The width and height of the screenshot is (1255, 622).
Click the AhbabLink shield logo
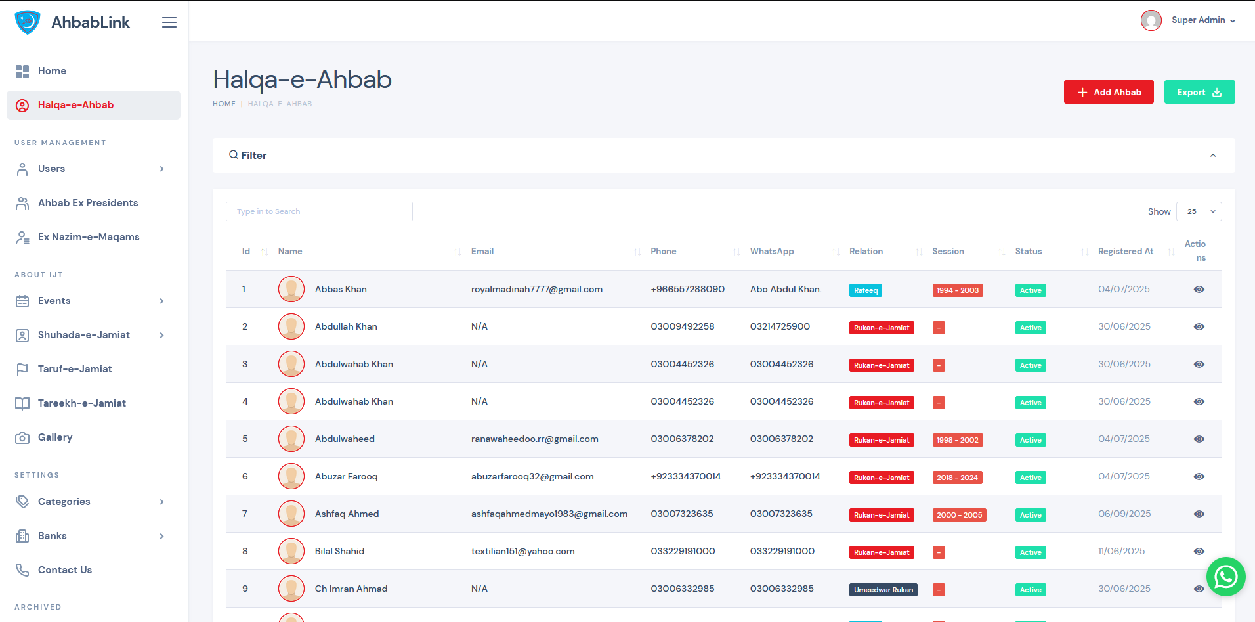point(28,22)
